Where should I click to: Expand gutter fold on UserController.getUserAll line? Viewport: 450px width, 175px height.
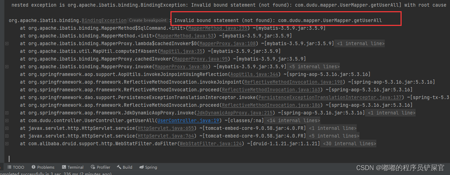(7, 120)
